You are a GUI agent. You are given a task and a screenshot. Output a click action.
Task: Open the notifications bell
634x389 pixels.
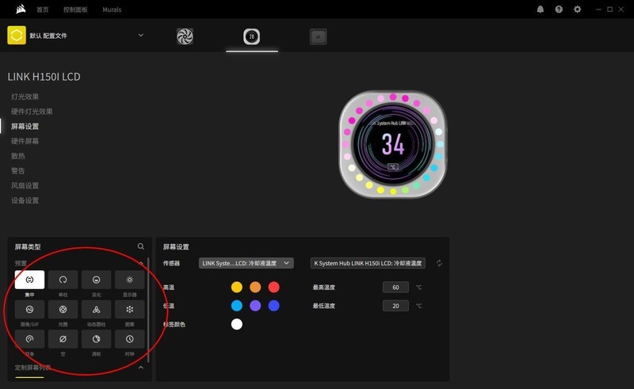coord(540,10)
